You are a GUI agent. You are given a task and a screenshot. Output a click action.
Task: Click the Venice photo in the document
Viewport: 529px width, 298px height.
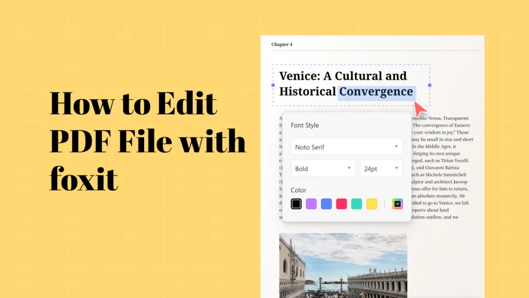pyautogui.click(x=343, y=265)
